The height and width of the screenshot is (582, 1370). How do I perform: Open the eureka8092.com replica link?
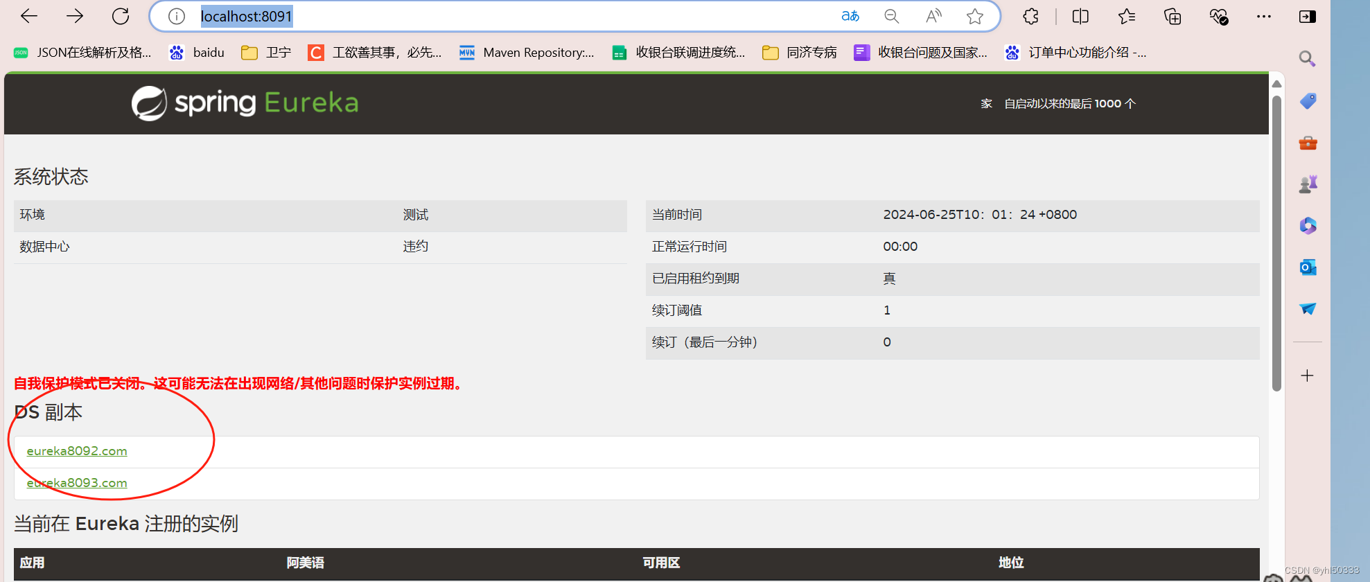click(77, 451)
